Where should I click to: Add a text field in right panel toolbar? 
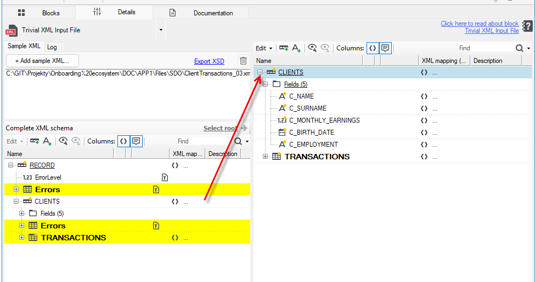[296, 48]
